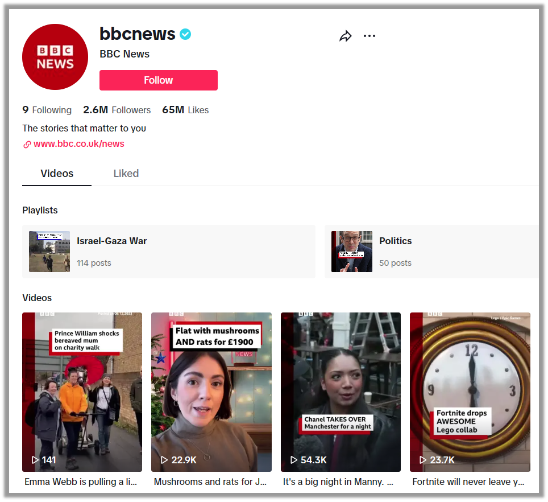View the 2.6M Followers list

pos(117,110)
